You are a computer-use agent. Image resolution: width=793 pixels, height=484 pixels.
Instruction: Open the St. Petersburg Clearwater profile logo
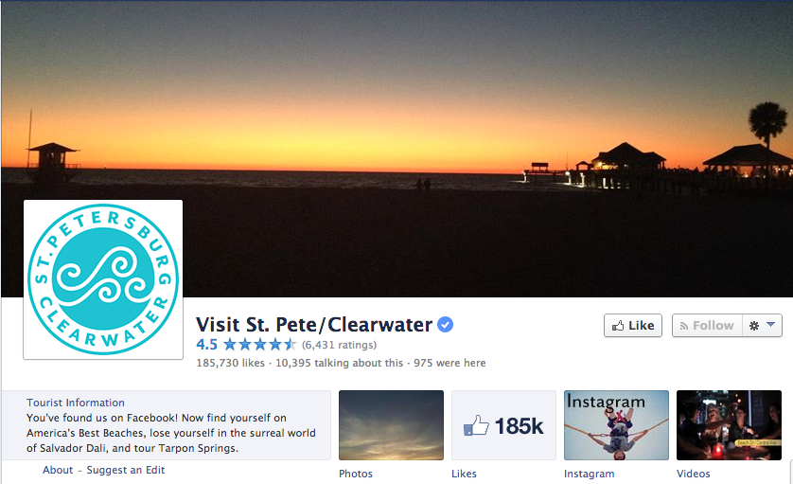(103, 279)
